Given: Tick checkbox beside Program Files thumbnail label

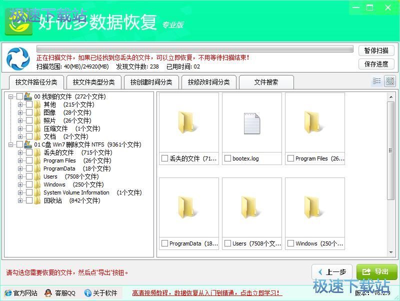Looking at the screenshot, I should 290,158.
